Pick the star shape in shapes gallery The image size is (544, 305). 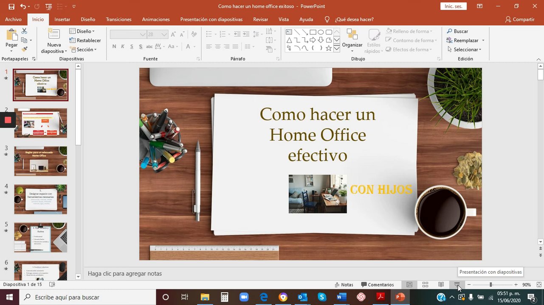(328, 48)
